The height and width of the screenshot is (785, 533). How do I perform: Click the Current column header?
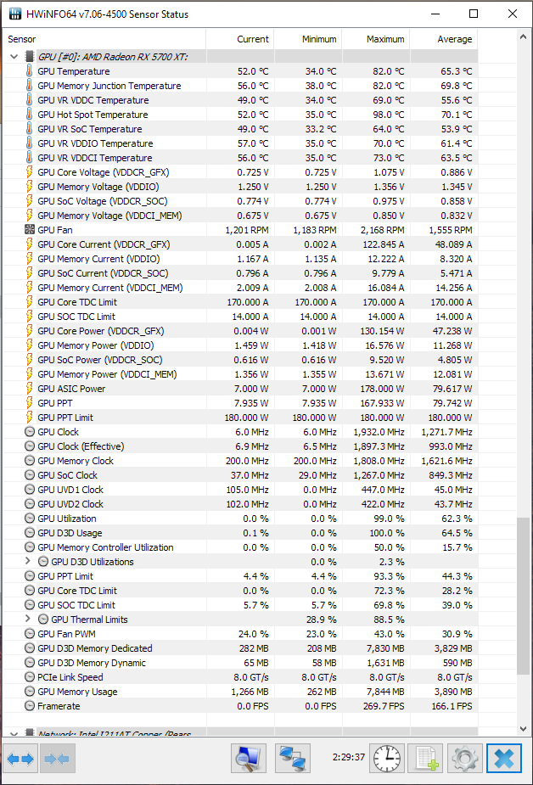[239, 39]
